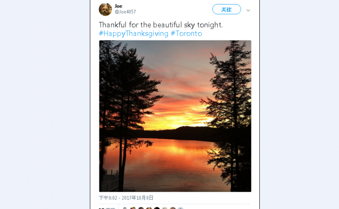
Task: Select the tweet text about the sky
Action: (x=161, y=25)
